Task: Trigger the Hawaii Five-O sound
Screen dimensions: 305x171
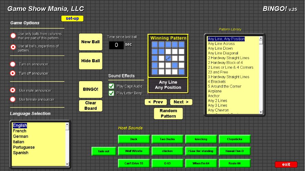Action: (235, 151)
